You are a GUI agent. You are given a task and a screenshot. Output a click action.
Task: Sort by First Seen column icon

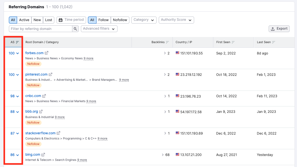pyautogui.click(x=233, y=42)
